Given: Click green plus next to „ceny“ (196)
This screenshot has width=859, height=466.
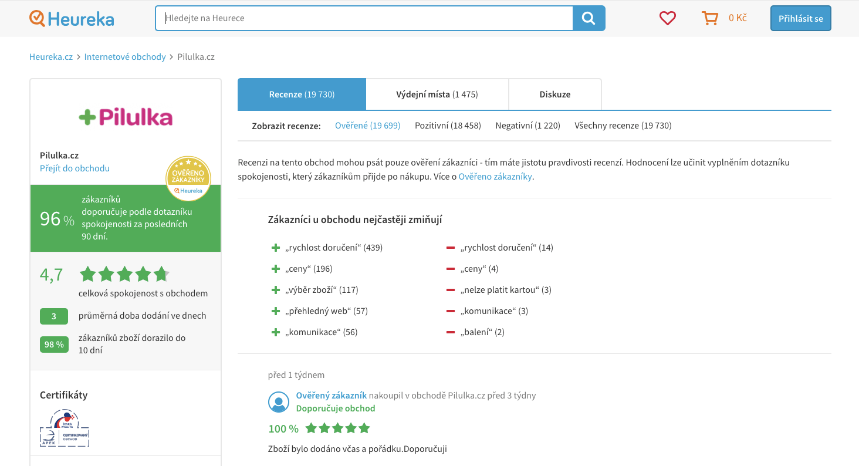Looking at the screenshot, I should 276,269.
